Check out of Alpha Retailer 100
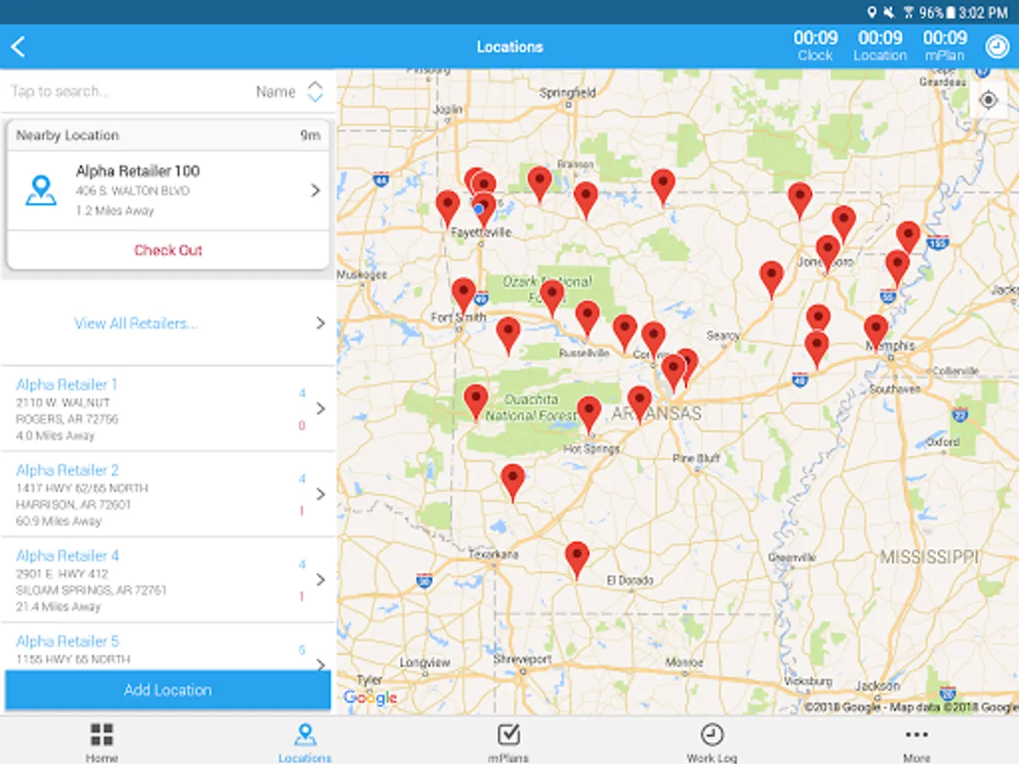This screenshot has width=1019, height=764. point(168,250)
